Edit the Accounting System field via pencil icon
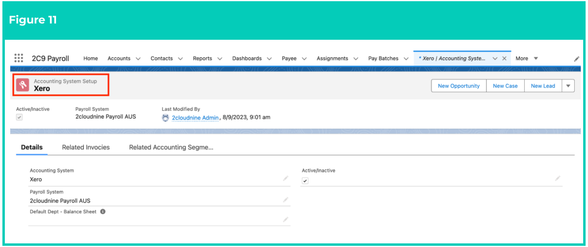 [x=286, y=178]
